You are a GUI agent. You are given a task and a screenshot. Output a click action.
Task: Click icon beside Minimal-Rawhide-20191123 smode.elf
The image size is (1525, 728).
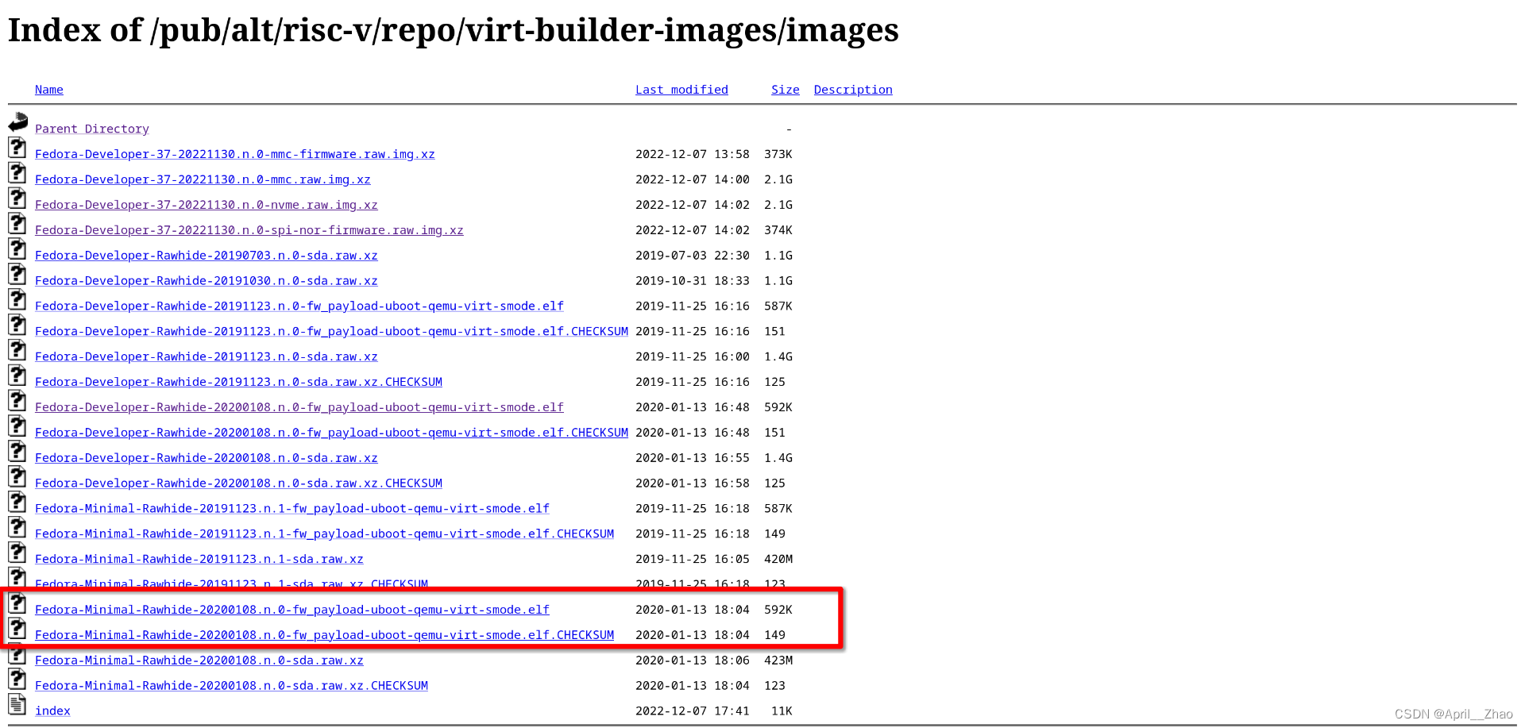click(17, 503)
